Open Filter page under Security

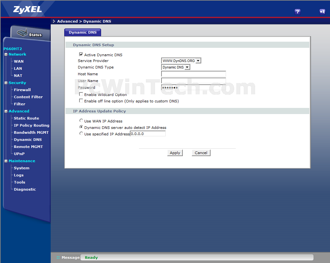pos(20,104)
